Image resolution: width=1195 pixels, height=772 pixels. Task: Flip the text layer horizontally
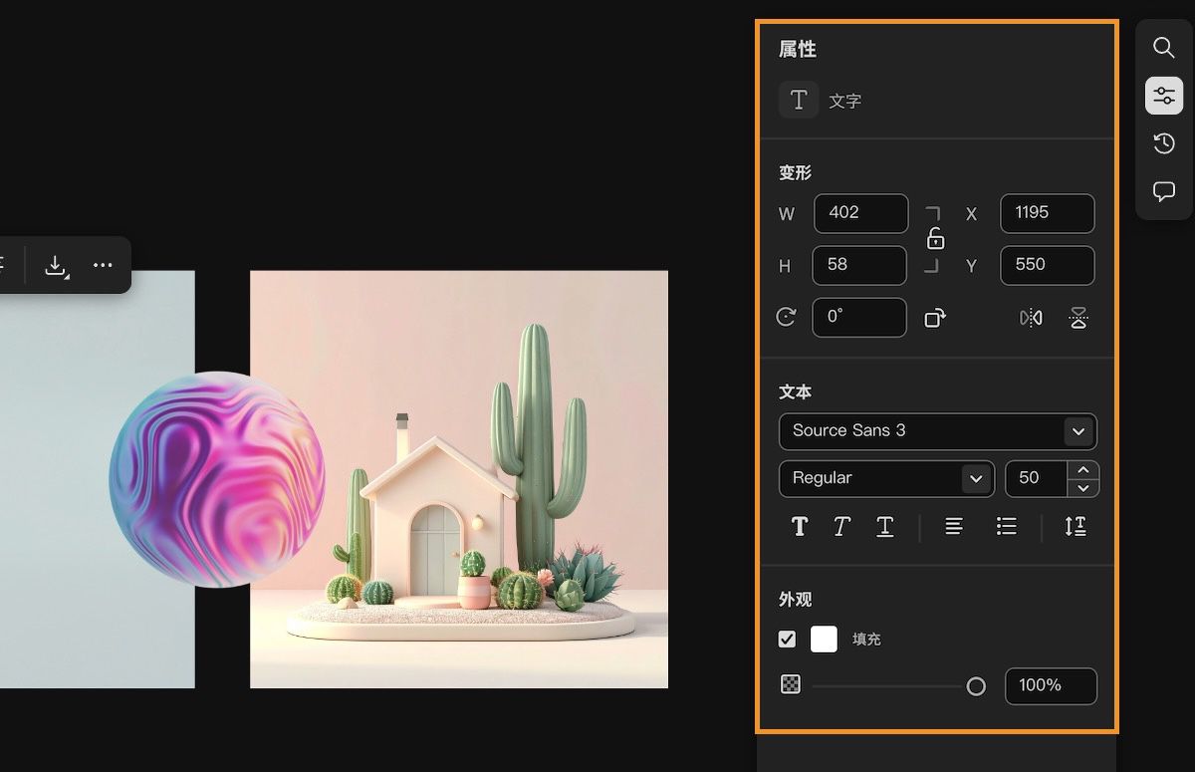click(1031, 317)
